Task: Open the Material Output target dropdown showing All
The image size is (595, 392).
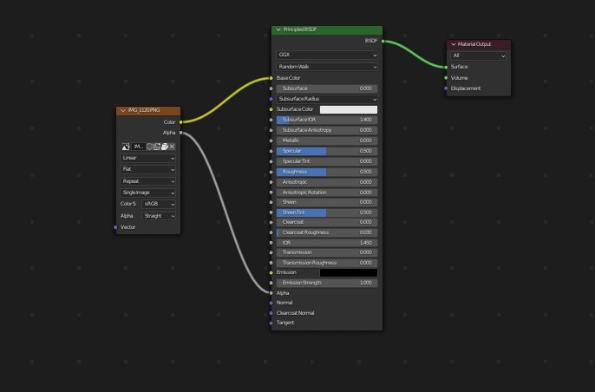Action: (x=479, y=56)
